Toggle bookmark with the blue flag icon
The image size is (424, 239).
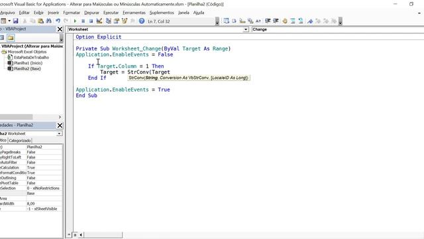pos(310,21)
